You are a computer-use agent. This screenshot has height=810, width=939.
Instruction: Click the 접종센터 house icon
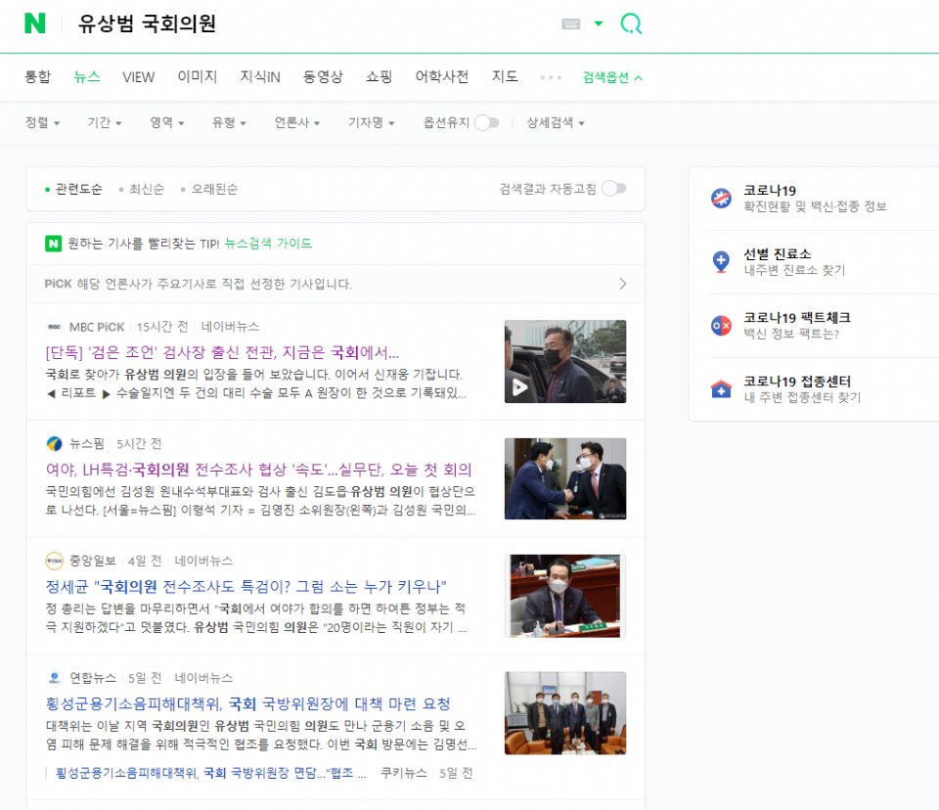point(721,388)
